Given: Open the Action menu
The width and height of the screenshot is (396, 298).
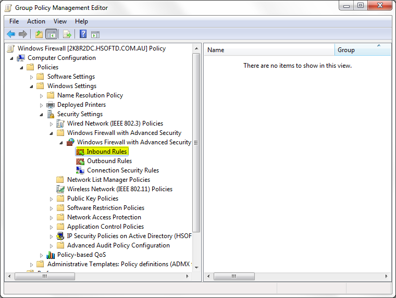Looking at the screenshot, I should pyautogui.click(x=36, y=21).
